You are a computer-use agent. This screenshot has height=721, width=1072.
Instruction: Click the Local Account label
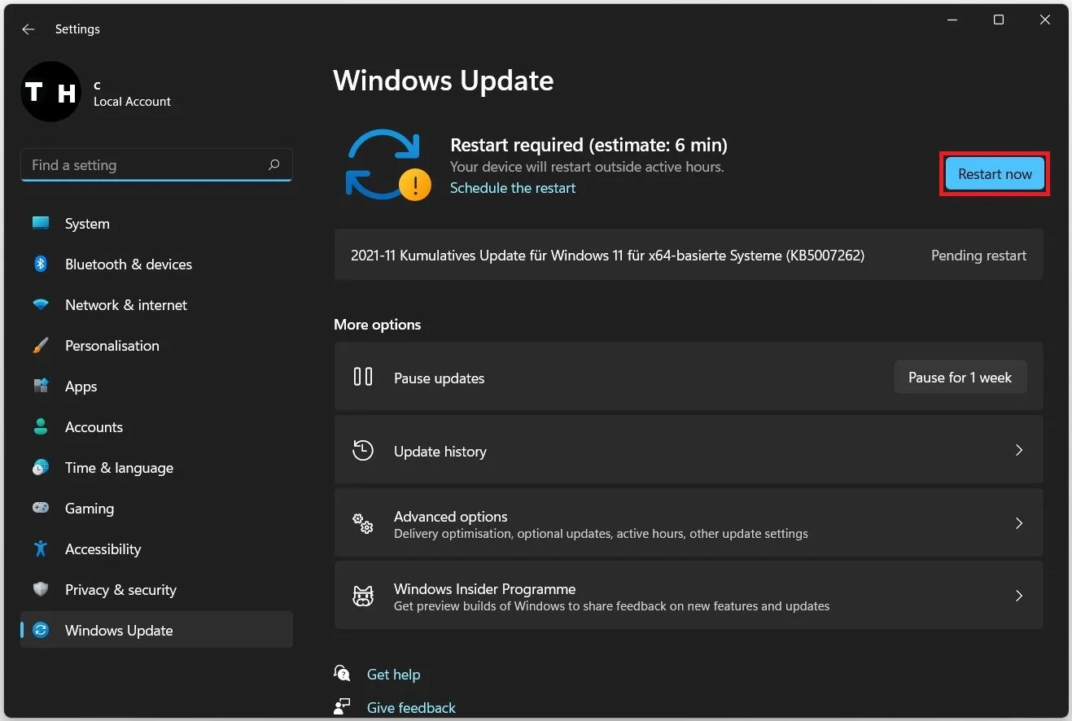coord(132,102)
